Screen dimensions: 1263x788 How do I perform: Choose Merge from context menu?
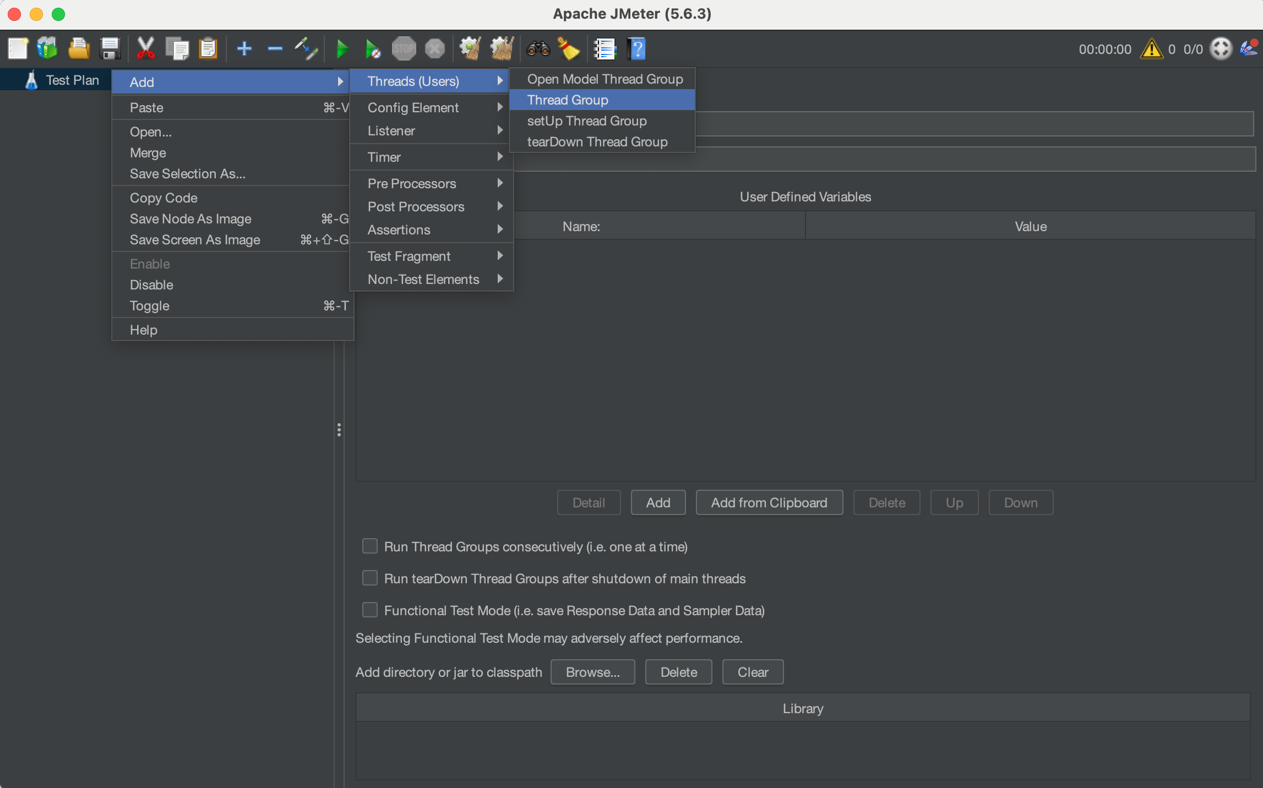click(232, 152)
